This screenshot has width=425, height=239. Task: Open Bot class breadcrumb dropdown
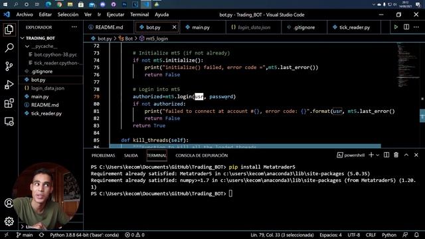click(x=126, y=39)
